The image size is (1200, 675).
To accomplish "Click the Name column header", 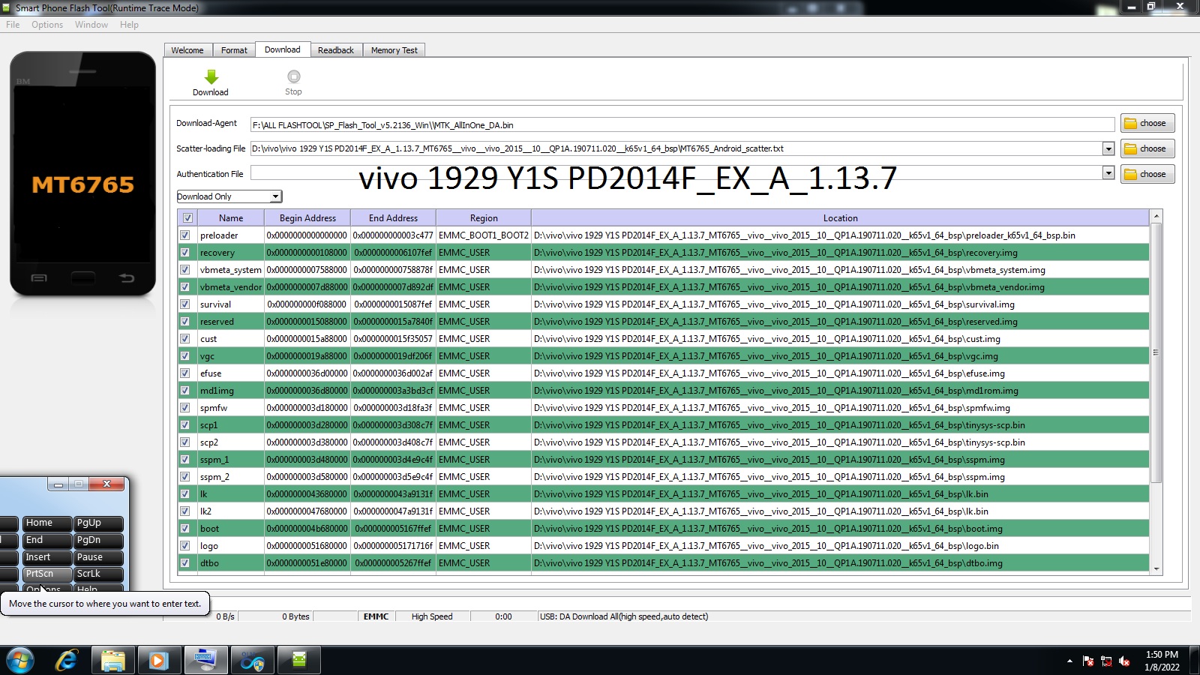I will tap(231, 218).
